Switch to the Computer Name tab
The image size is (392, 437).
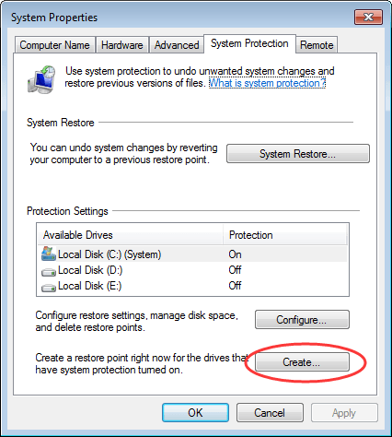point(54,45)
